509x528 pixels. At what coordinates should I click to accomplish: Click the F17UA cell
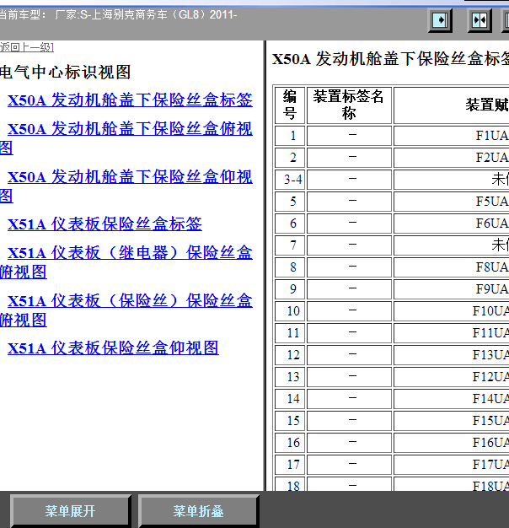pyautogui.click(x=451, y=465)
